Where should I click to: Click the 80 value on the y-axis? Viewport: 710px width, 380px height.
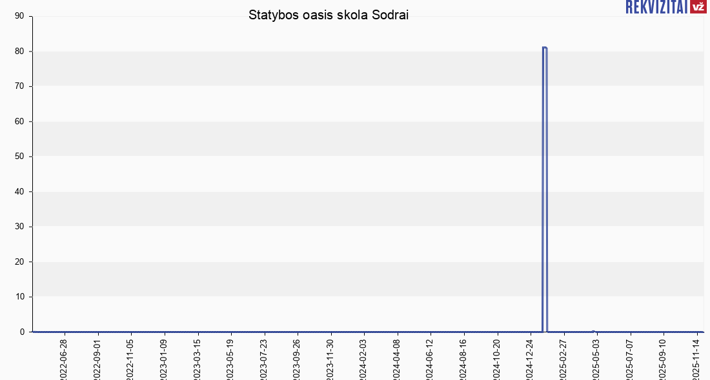(x=19, y=51)
